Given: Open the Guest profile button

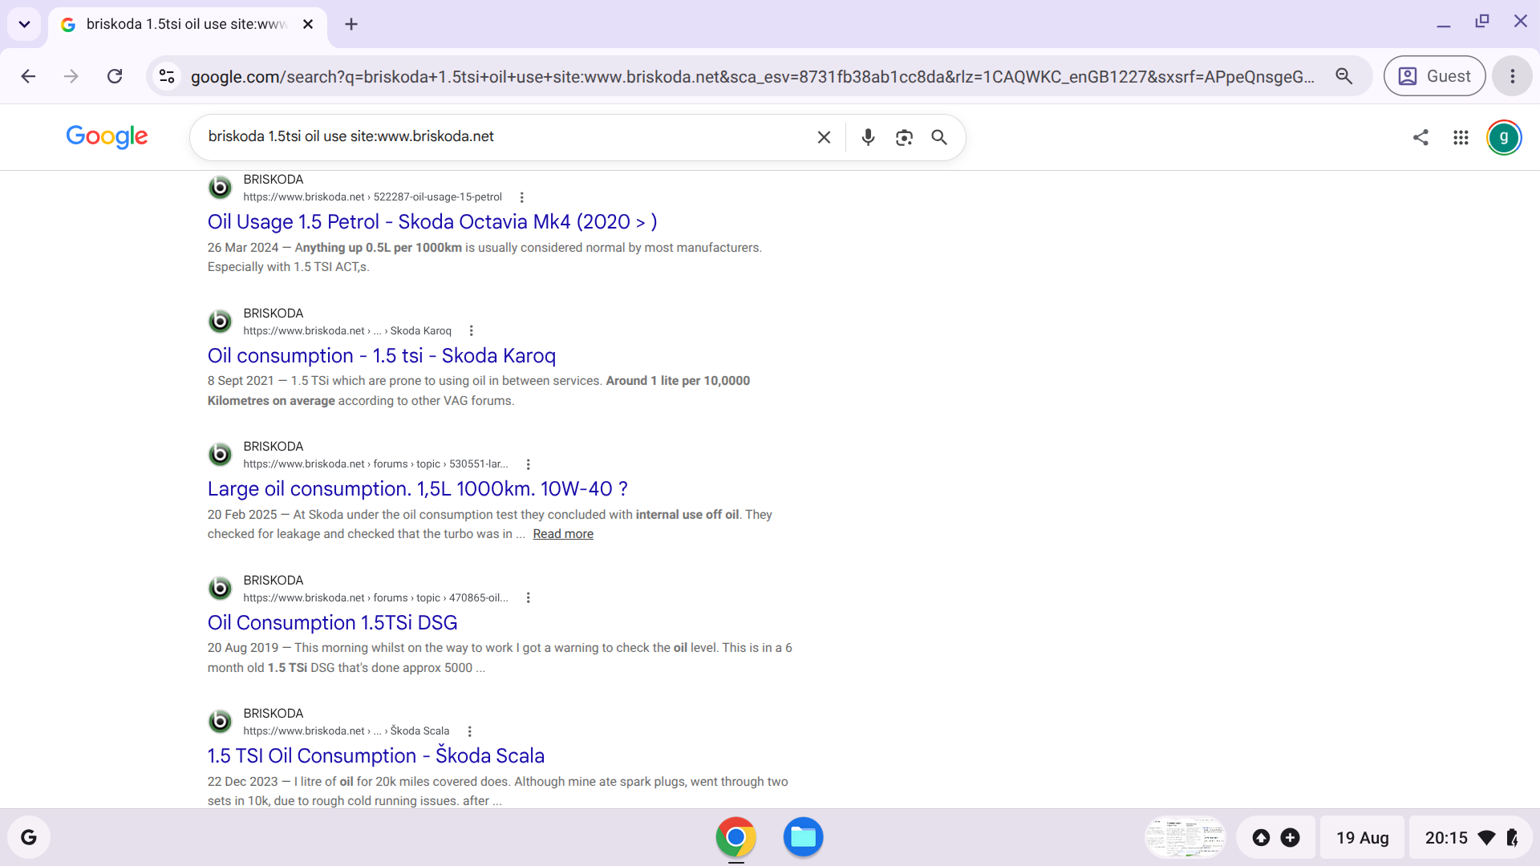Looking at the screenshot, I should 1434,76.
